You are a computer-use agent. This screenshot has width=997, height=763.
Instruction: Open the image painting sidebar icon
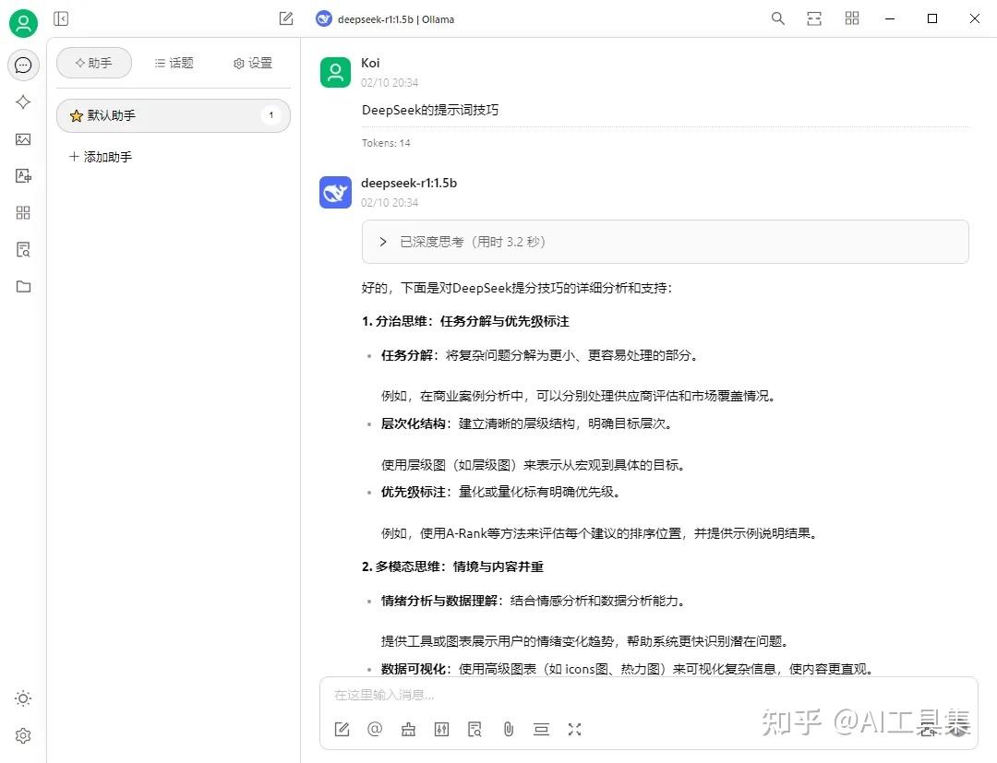(23, 139)
